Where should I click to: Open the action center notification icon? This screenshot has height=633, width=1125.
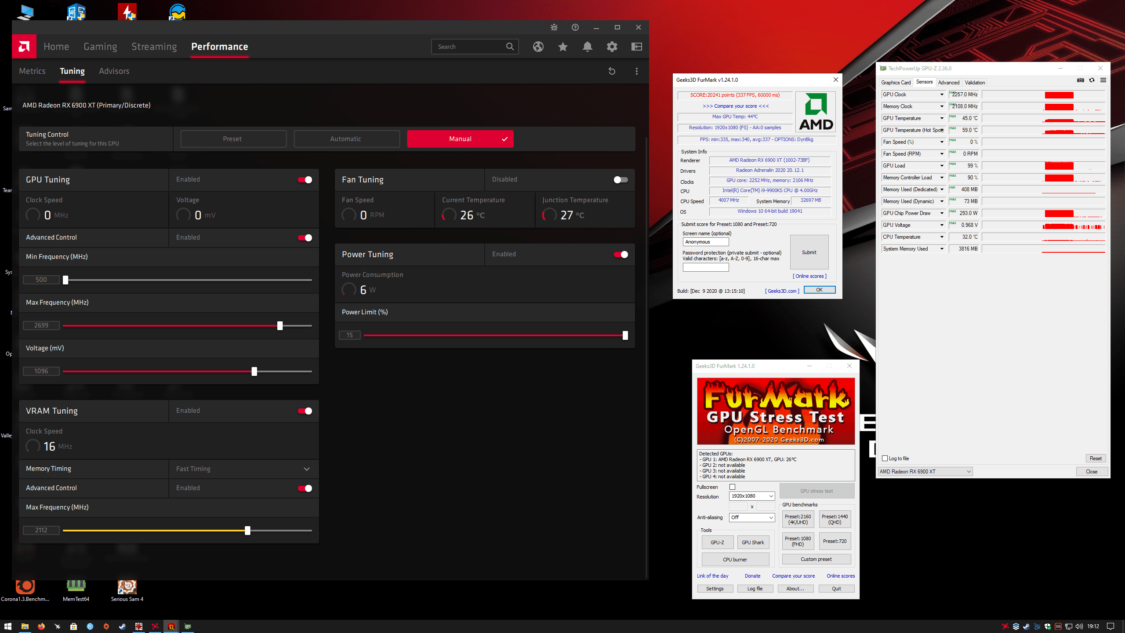coord(1110,626)
